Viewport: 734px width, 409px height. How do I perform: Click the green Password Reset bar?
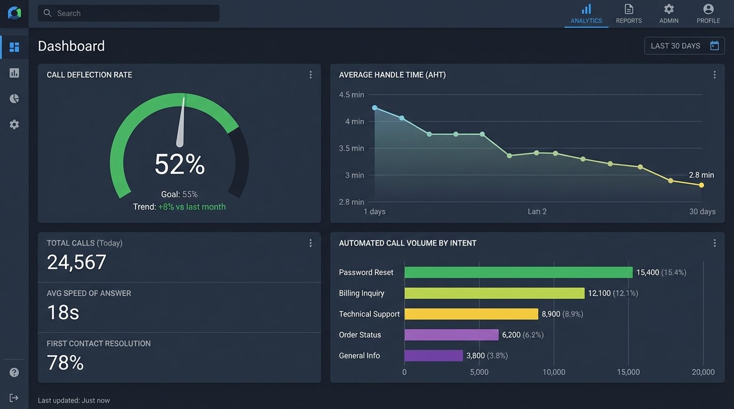[518, 272]
